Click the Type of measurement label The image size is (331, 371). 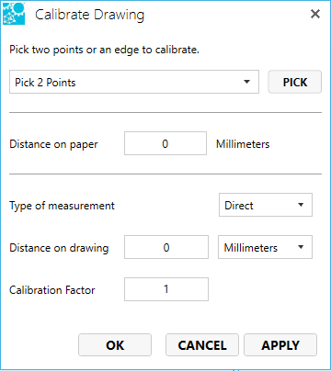62,206
